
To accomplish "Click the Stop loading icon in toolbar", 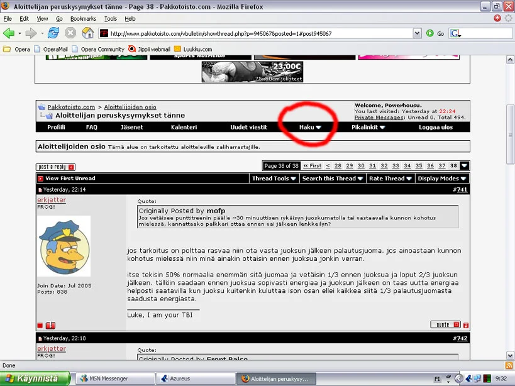I will tap(70, 33).
